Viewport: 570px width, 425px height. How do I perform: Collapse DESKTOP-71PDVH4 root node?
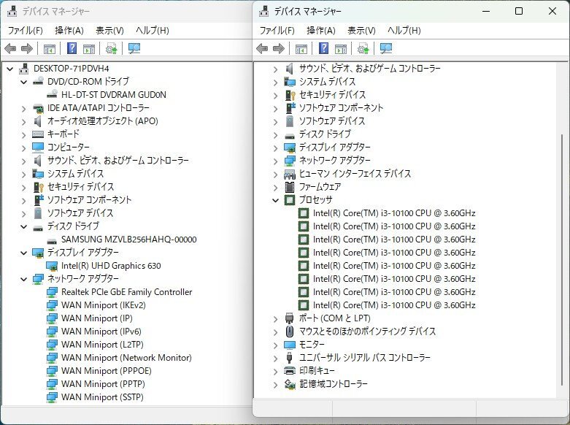click(9, 69)
